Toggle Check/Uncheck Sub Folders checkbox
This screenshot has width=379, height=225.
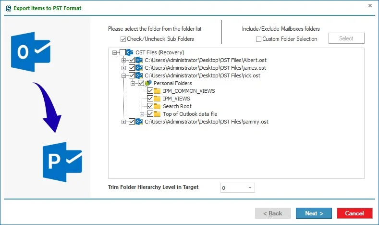point(123,39)
